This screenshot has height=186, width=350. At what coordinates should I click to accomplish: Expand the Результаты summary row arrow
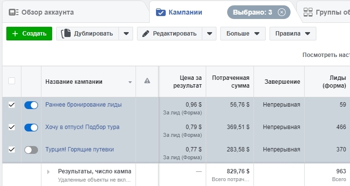click(x=48, y=172)
